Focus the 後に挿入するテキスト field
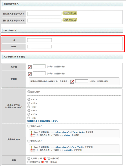The width and height of the screenshot is (126, 166). (44, 21)
